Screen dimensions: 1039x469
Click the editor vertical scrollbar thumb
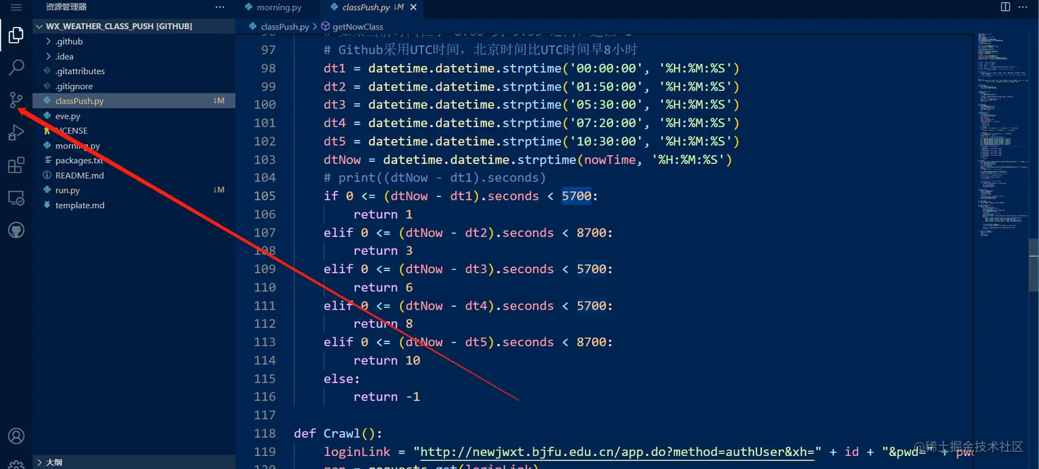coord(1034,265)
